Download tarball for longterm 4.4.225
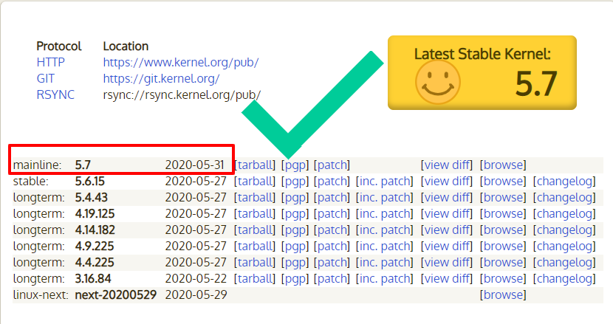This screenshot has width=613, height=324. (255, 262)
